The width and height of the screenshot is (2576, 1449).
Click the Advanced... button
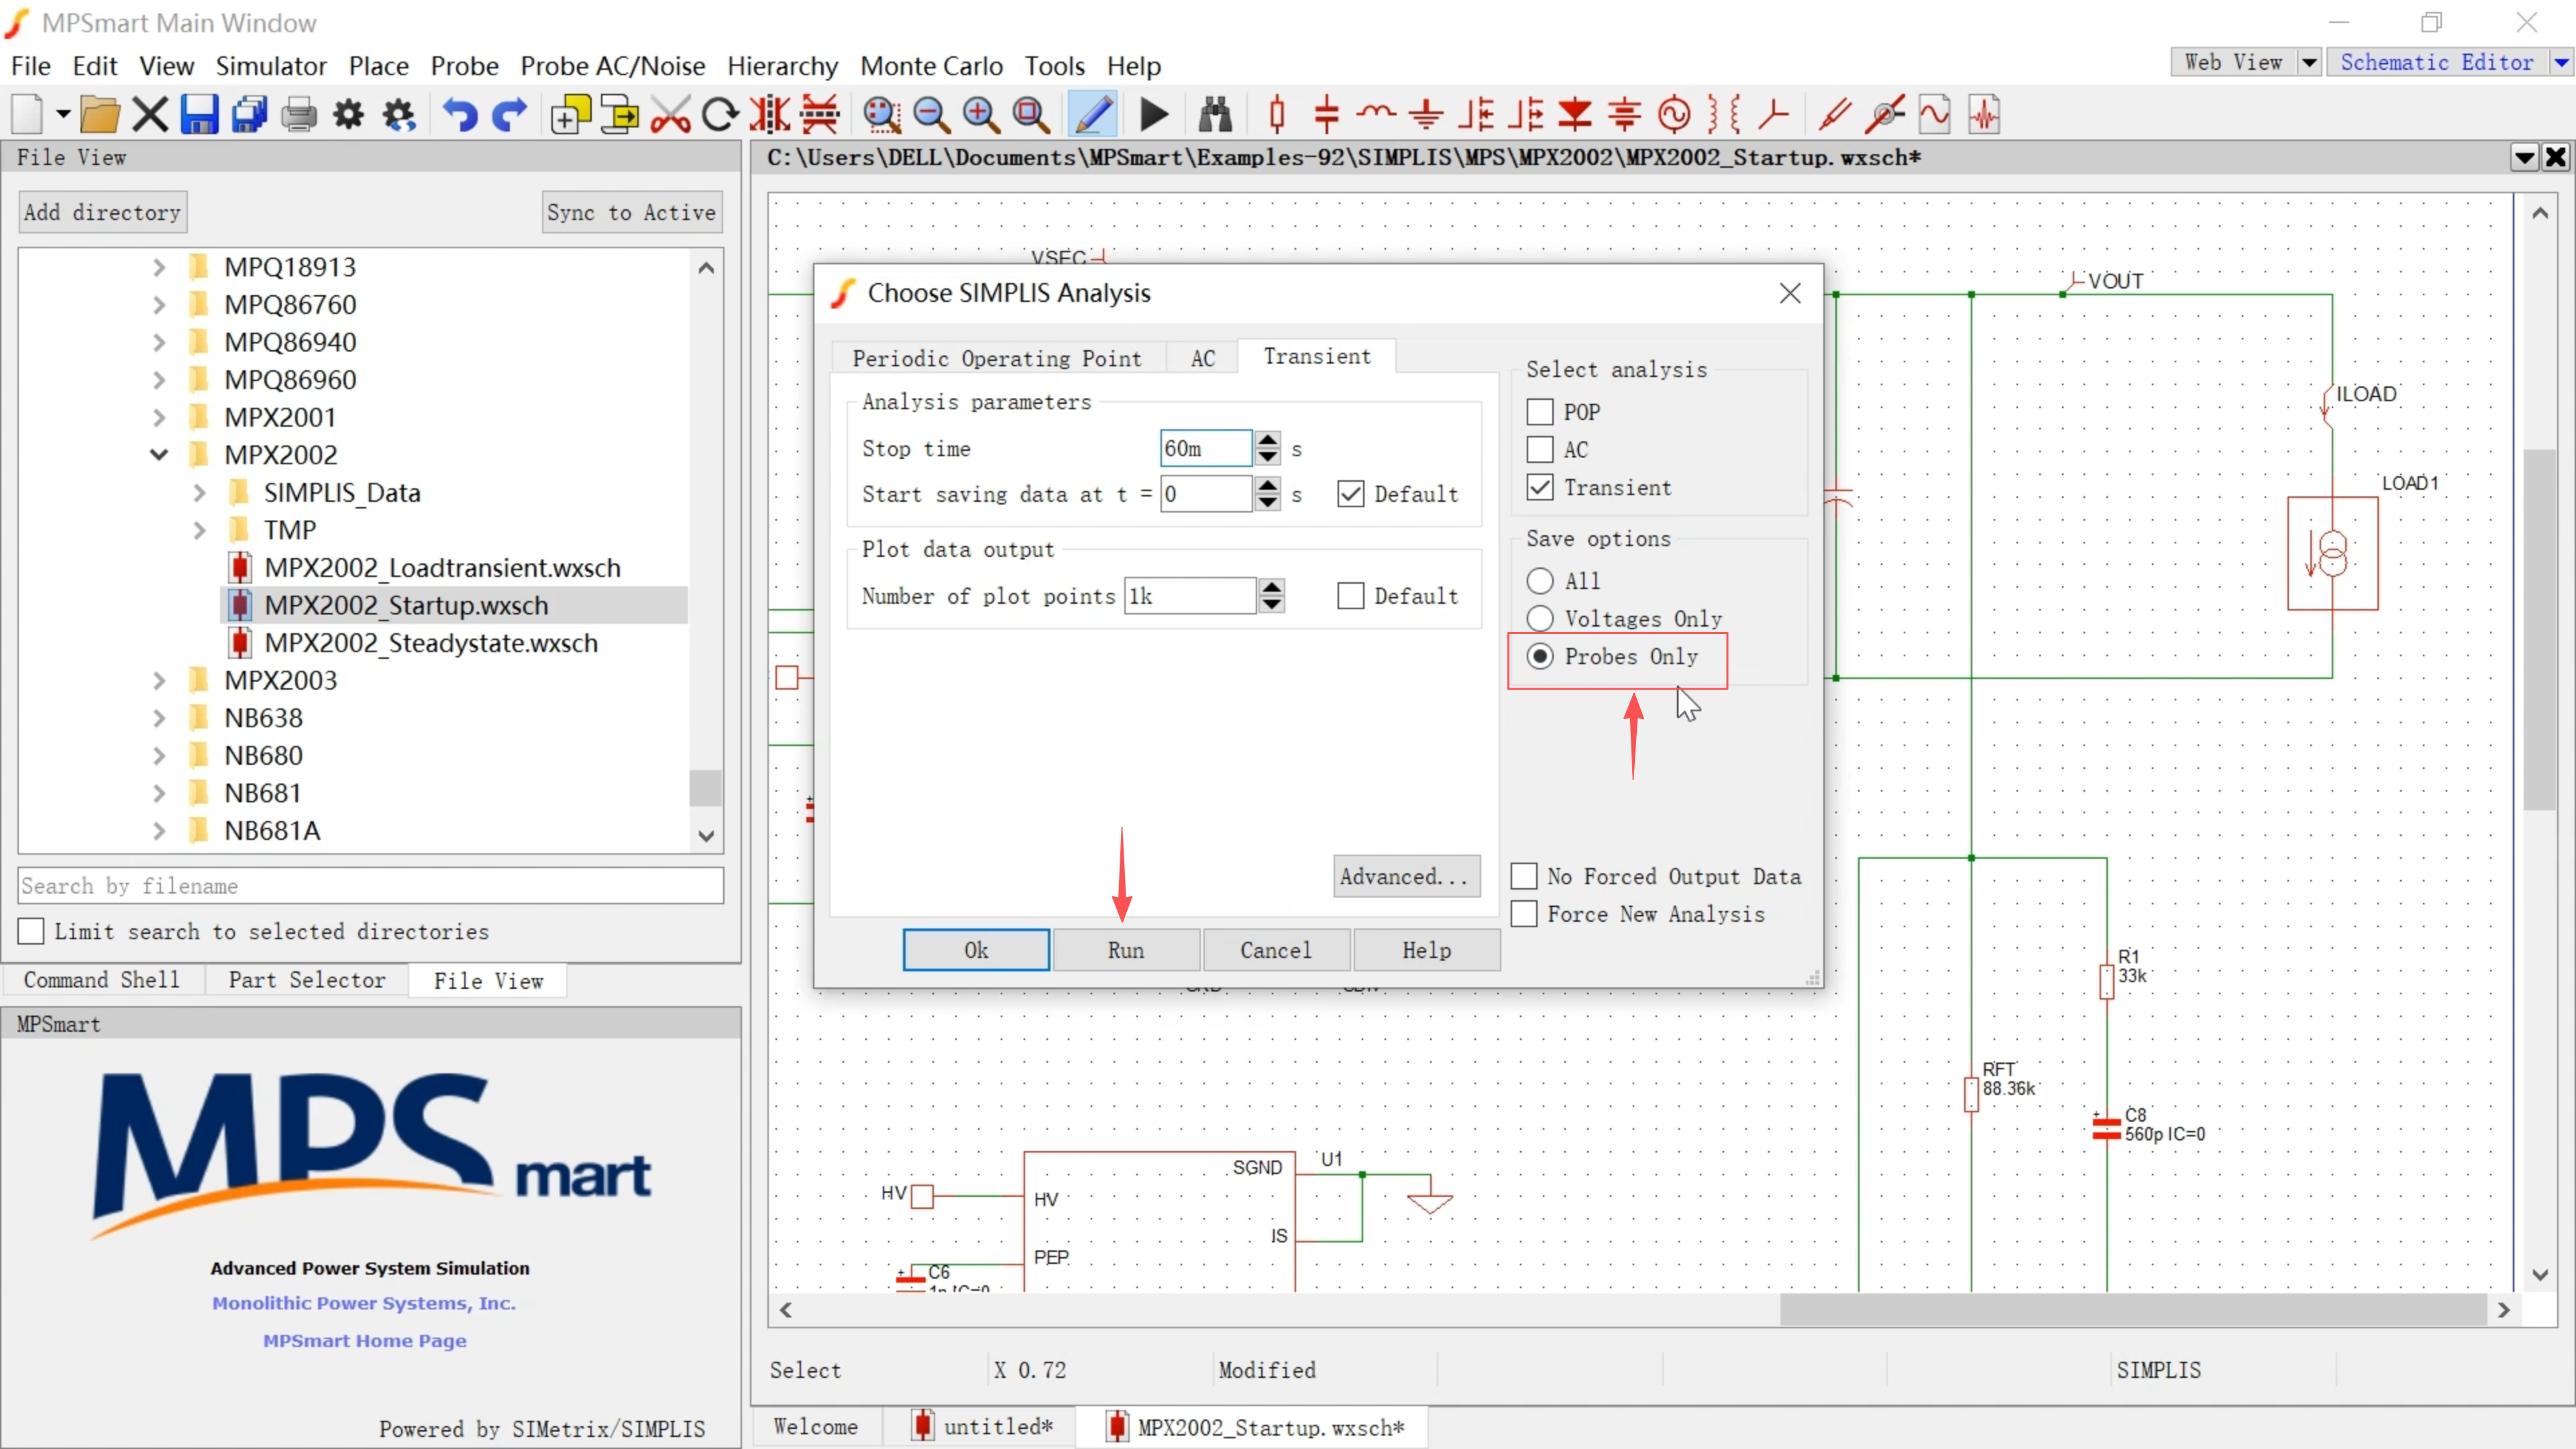(1405, 877)
